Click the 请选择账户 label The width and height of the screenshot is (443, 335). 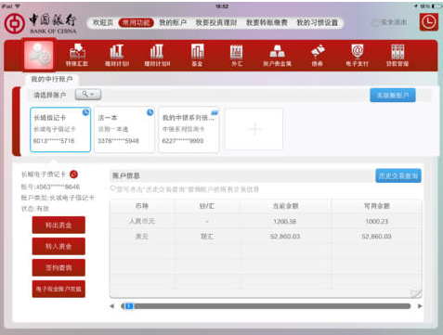point(50,95)
